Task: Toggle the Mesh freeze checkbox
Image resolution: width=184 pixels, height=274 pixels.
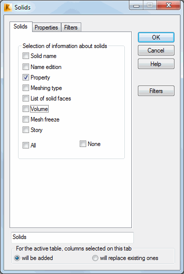Action: point(26,119)
